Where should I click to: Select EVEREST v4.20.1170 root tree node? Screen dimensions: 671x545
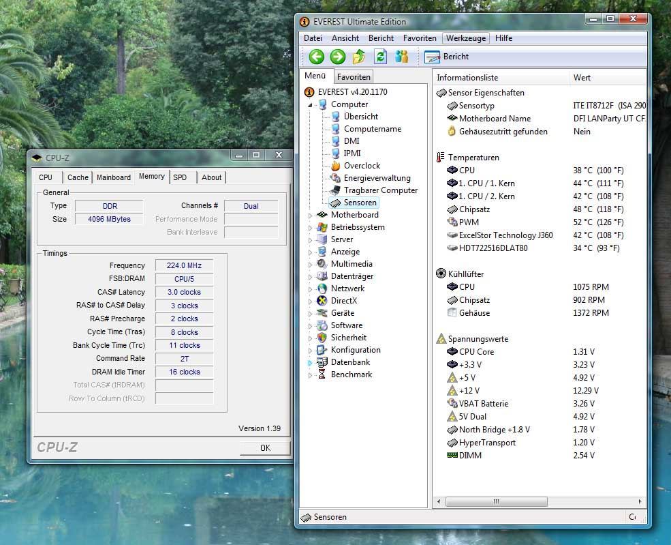[352, 92]
